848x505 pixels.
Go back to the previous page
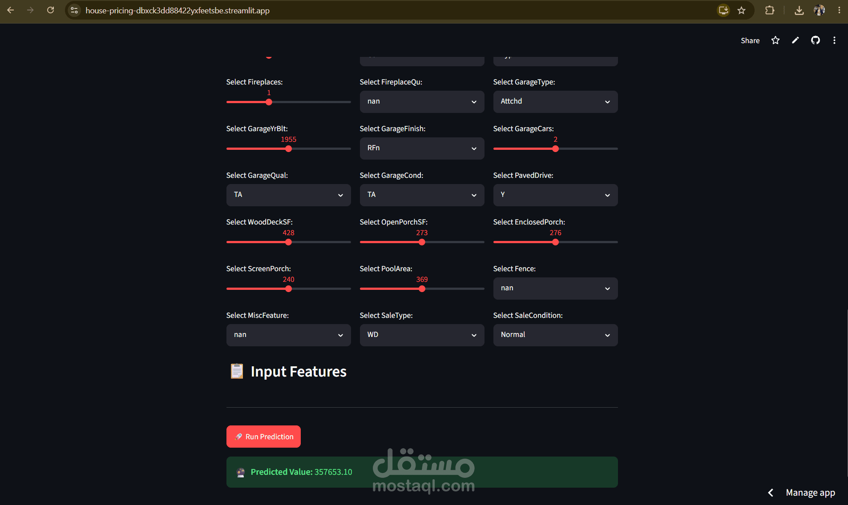coord(11,10)
